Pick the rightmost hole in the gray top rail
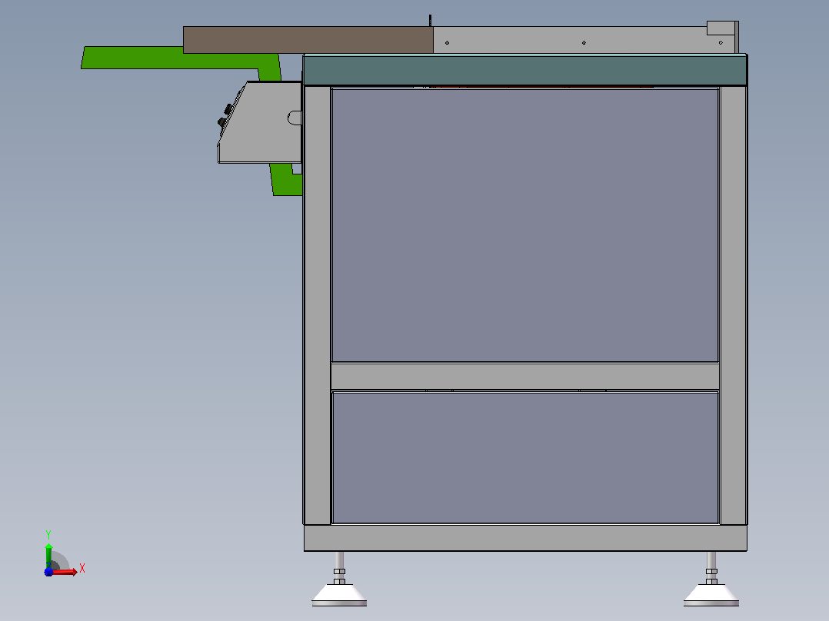This screenshot has height=621, width=829. [x=721, y=43]
